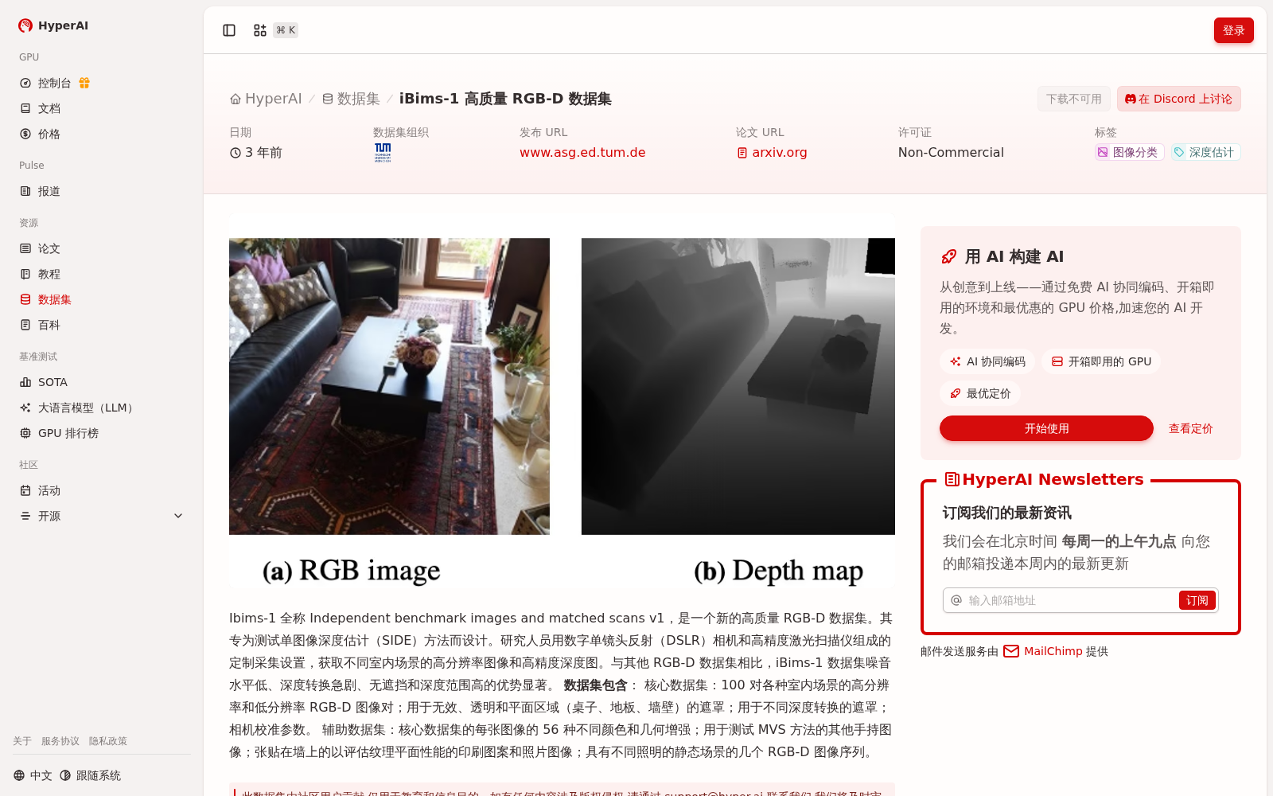Click 在 Discord 上讨论 button

click(x=1178, y=99)
